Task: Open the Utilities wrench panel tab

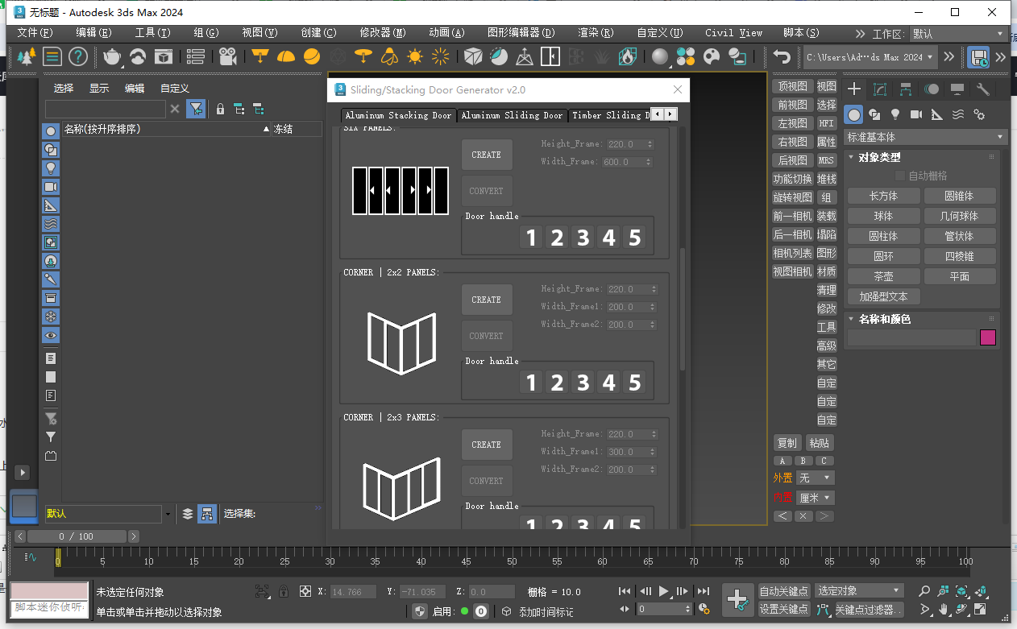Action: (982, 89)
